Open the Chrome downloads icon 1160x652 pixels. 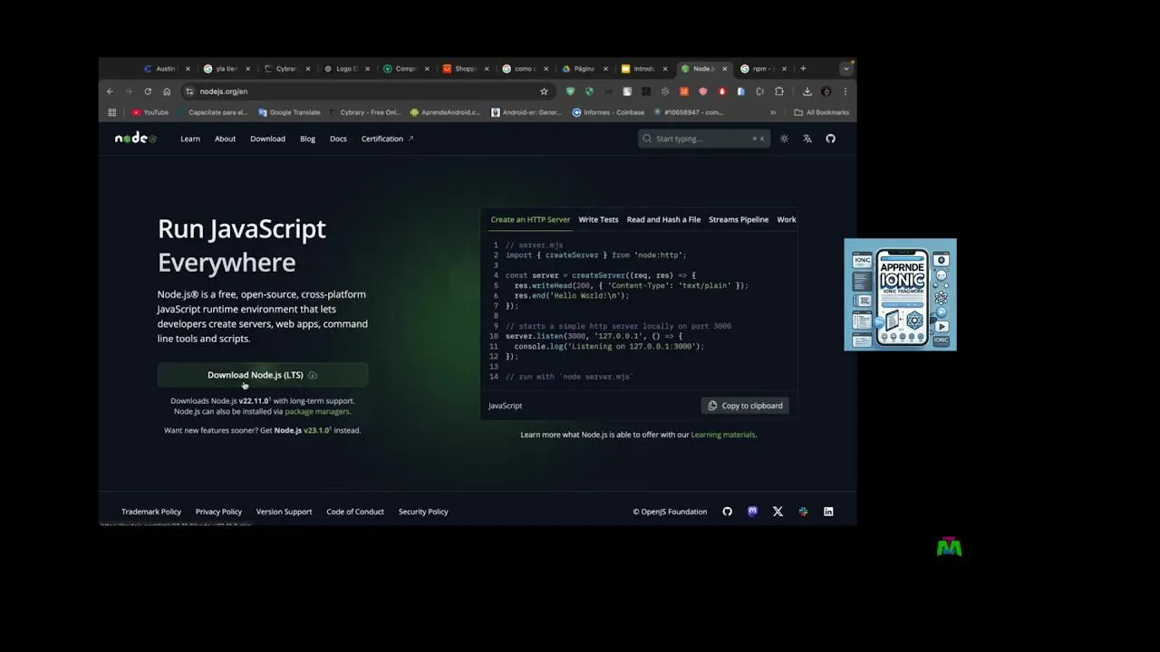point(807,91)
